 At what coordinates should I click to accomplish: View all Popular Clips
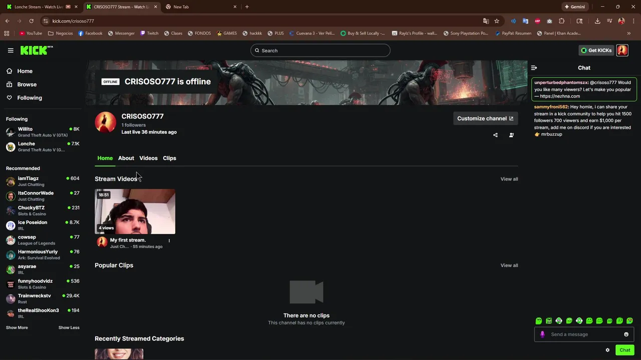pos(509,265)
